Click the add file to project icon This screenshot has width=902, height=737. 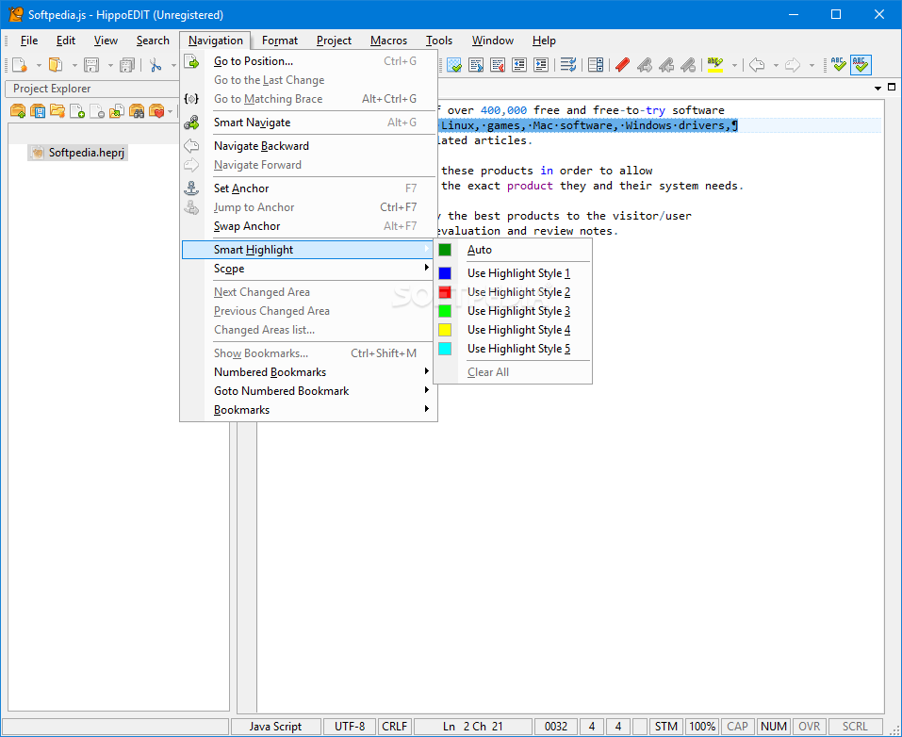pos(77,110)
